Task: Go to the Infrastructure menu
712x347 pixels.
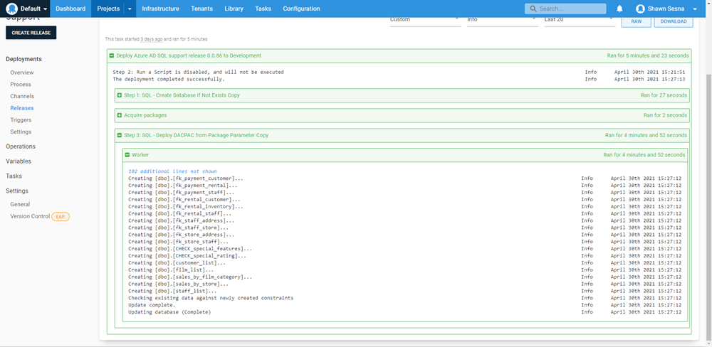Action: coord(160,9)
